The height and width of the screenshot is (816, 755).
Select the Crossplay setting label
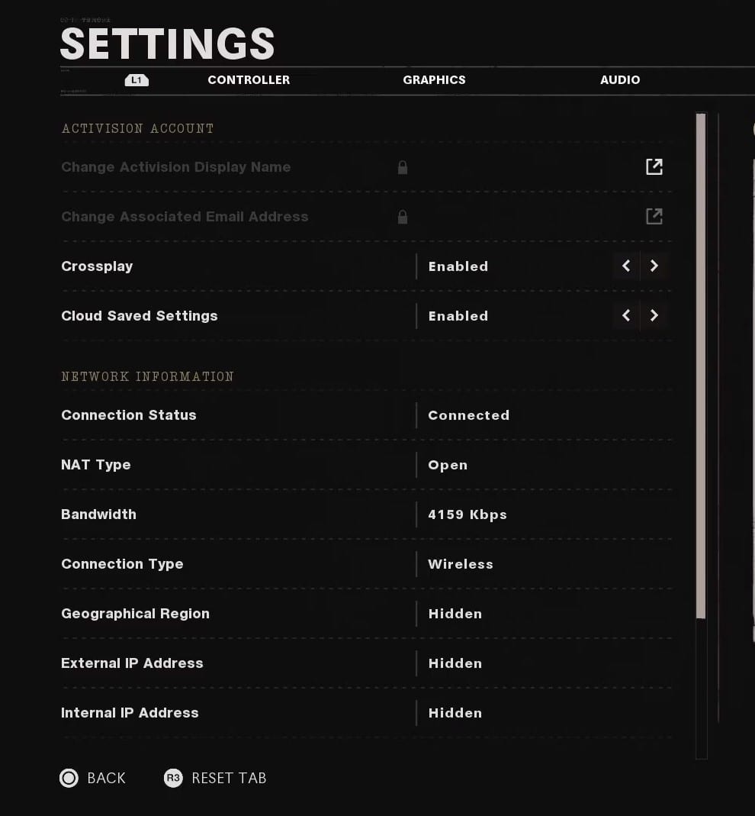(x=97, y=266)
